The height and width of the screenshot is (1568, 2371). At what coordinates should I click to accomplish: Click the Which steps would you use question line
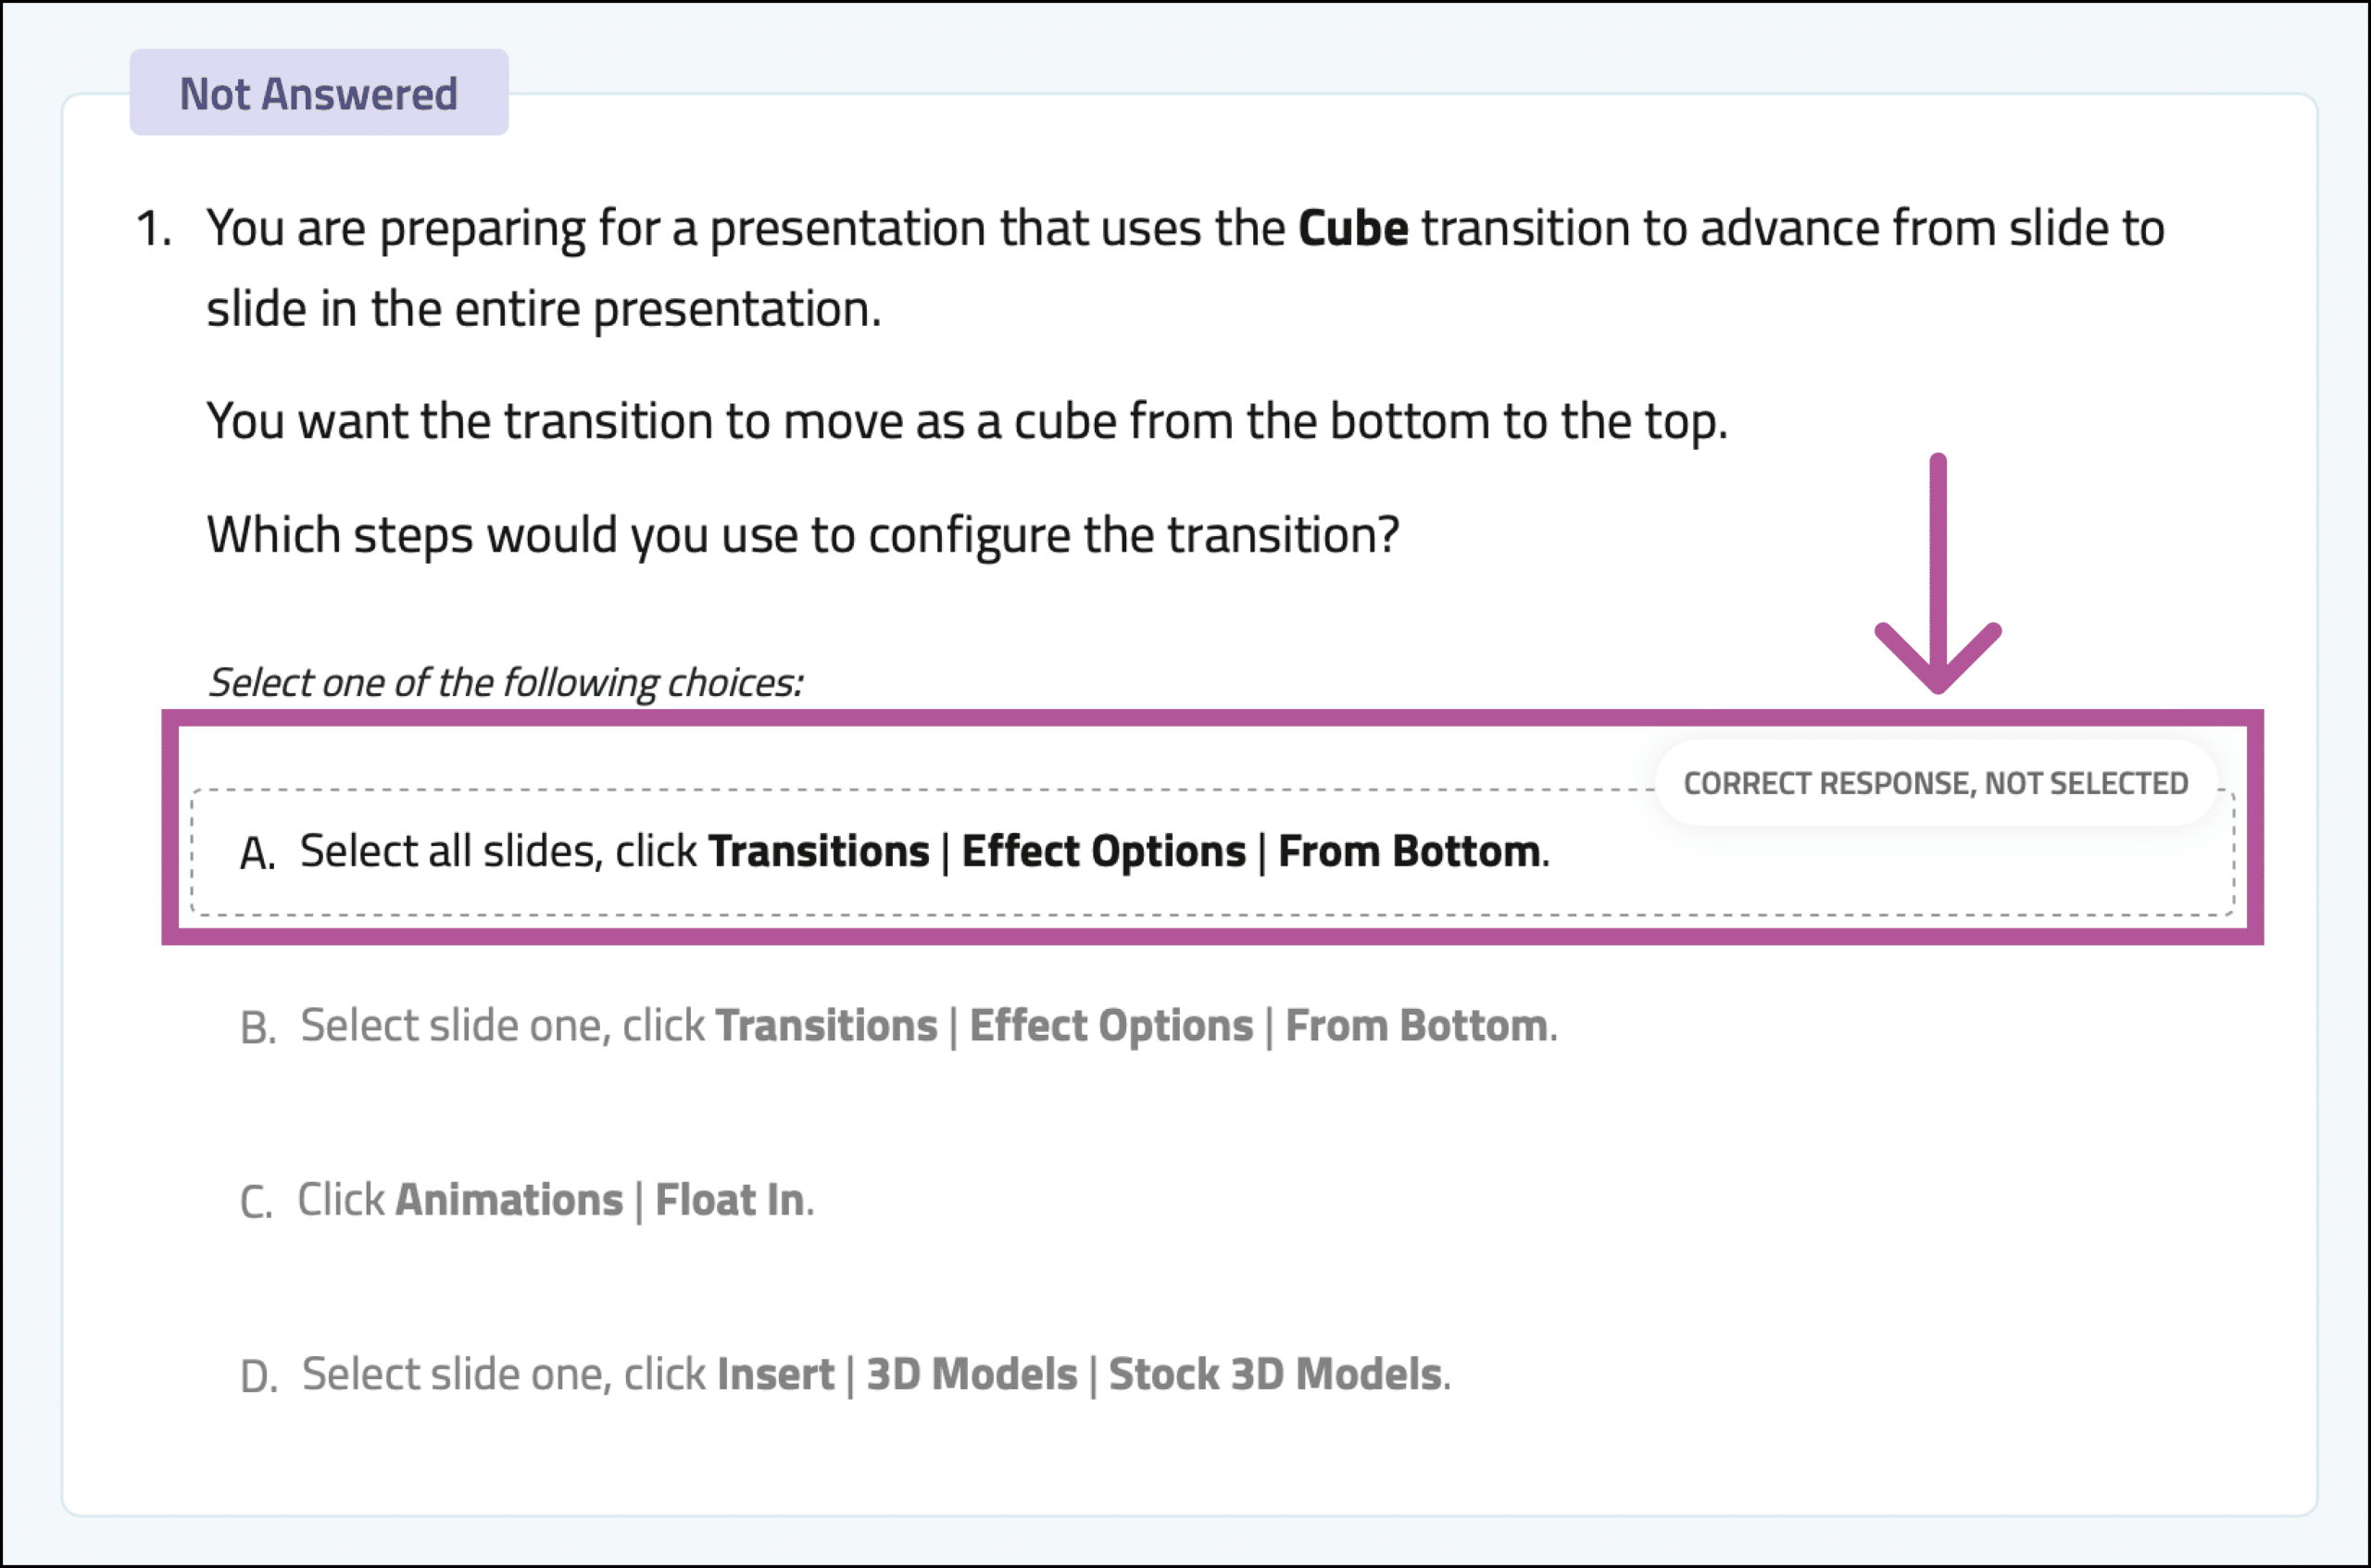[802, 535]
